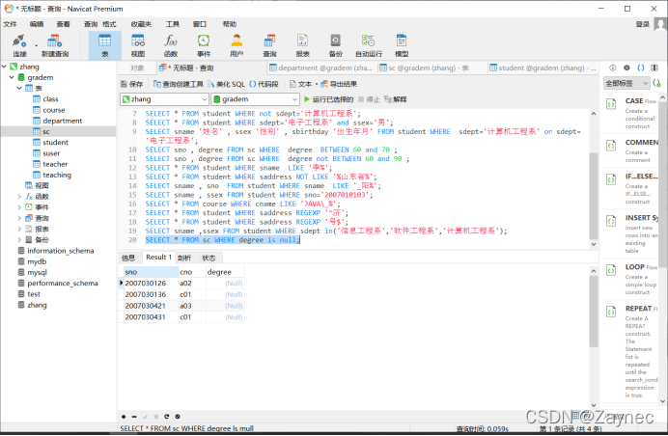The height and width of the screenshot is (436, 668).
Task: Open the Report toolbar icon
Action: 302,45
